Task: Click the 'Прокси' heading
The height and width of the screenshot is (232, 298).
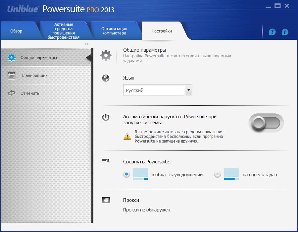Action: point(131,200)
